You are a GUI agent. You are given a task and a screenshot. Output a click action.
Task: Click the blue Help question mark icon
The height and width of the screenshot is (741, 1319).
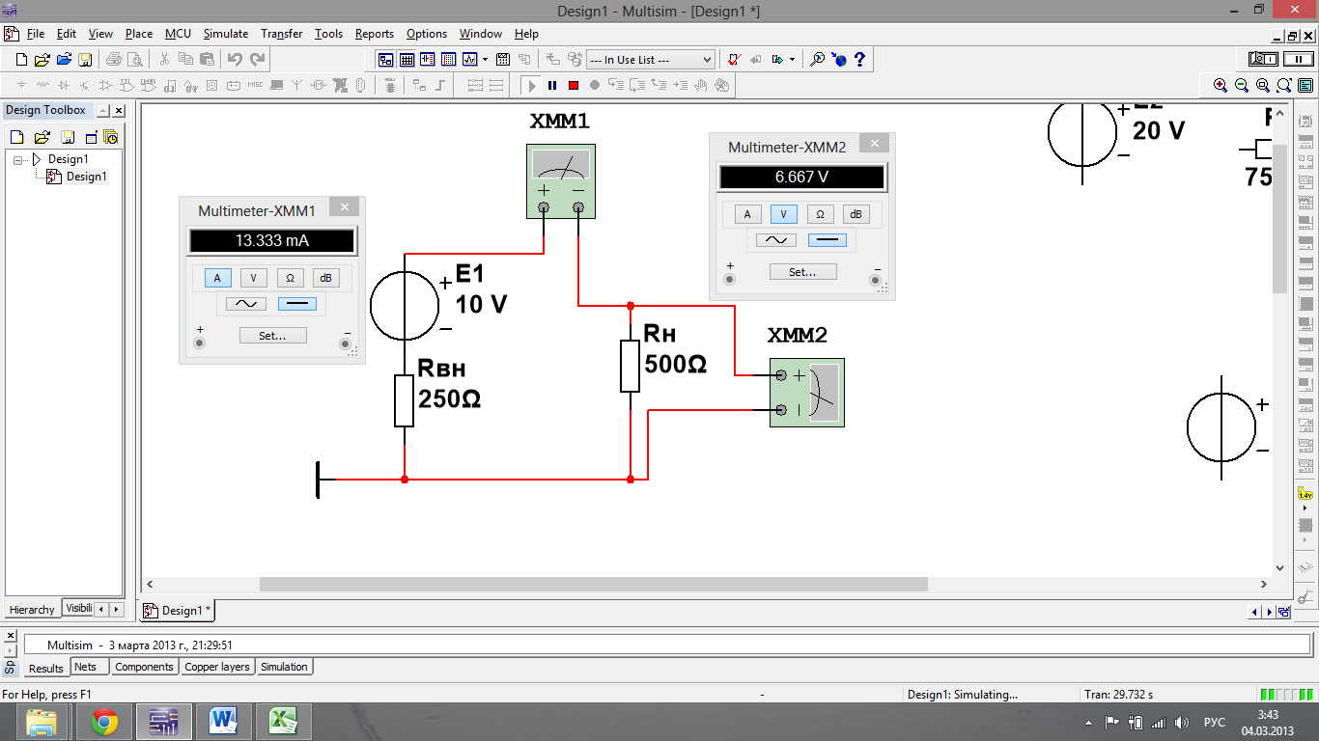tap(859, 59)
